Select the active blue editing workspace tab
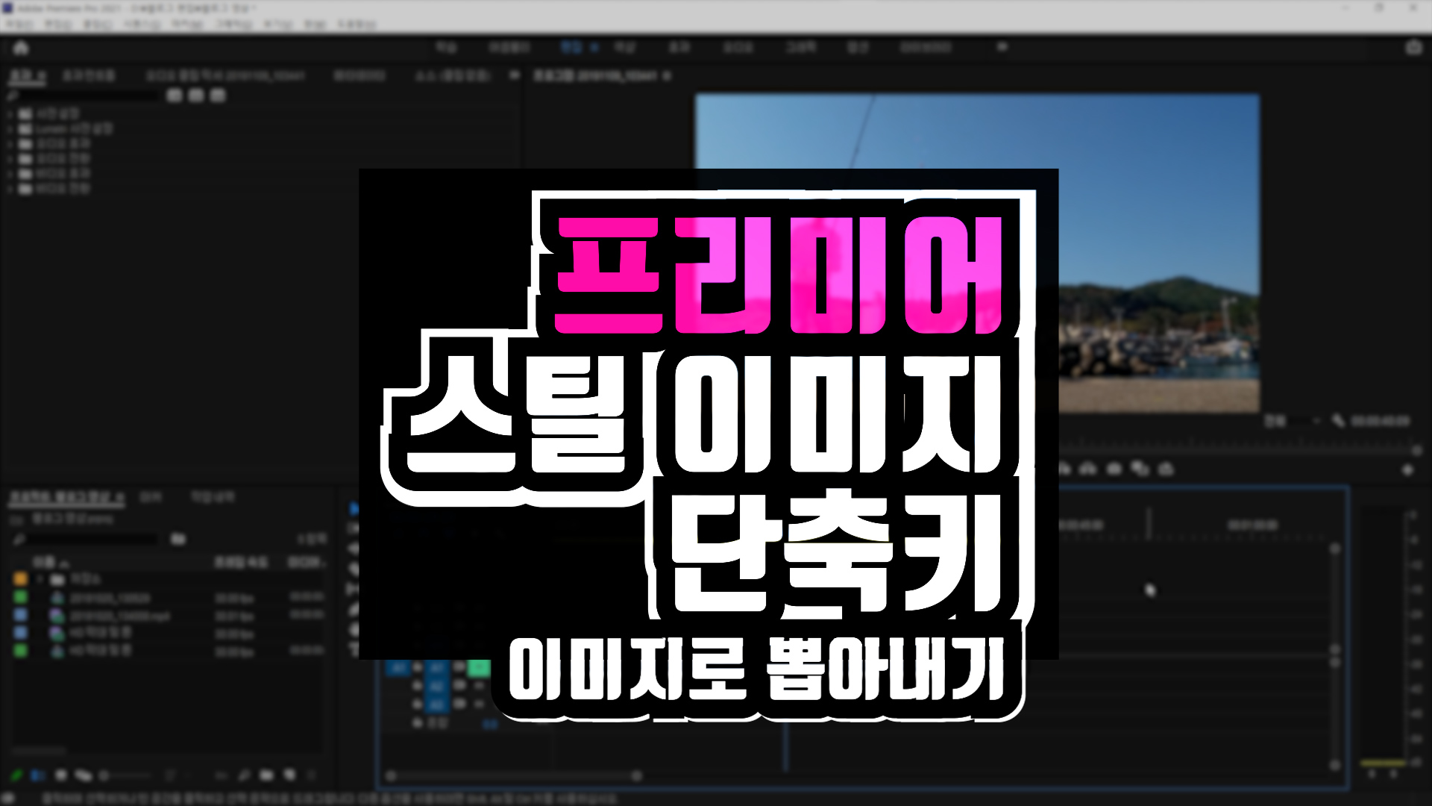The width and height of the screenshot is (1432, 806). [x=571, y=48]
